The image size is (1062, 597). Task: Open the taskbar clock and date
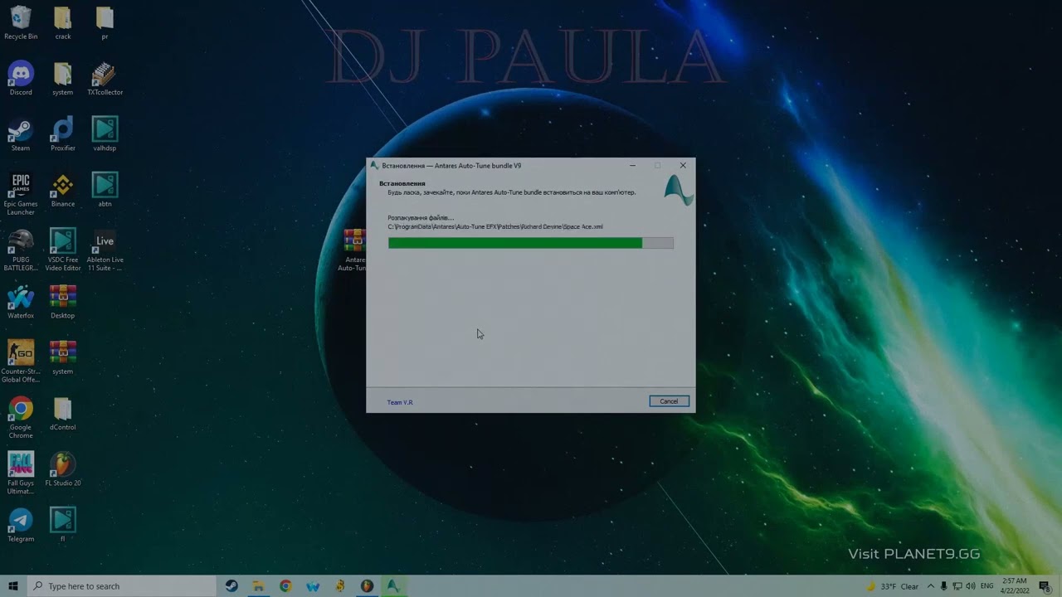[x=1016, y=586]
